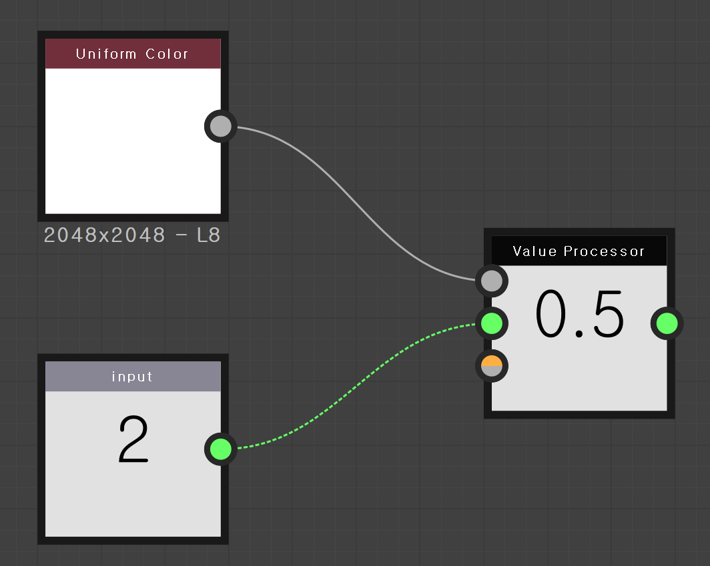This screenshot has height=566, width=710.
Task: Select the gray link from Uniform Color
Action: [x=356, y=203]
